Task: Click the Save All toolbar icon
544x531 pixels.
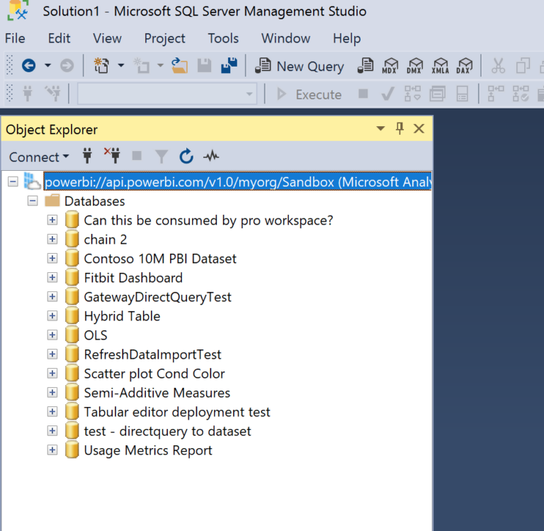Action: (229, 65)
